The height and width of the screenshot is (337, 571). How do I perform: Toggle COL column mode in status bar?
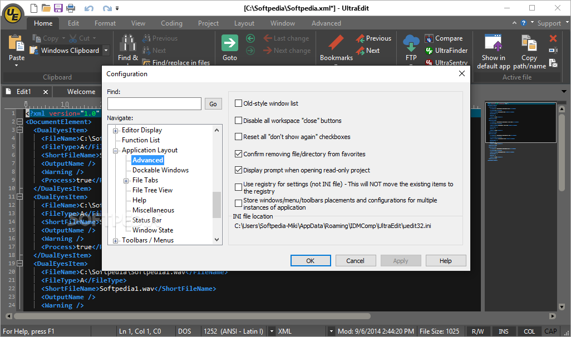[x=529, y=331]
